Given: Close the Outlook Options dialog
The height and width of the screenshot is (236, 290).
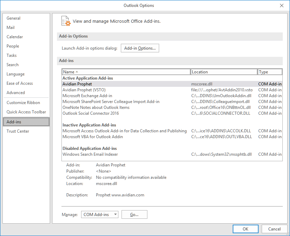Looking at the screenshot, I should click(x=281, y=6).
